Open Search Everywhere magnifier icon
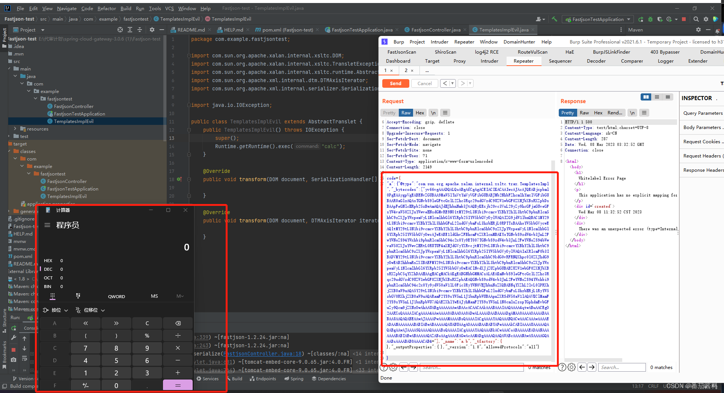Screen dimensions: 724x393 (x=696, y=19)
